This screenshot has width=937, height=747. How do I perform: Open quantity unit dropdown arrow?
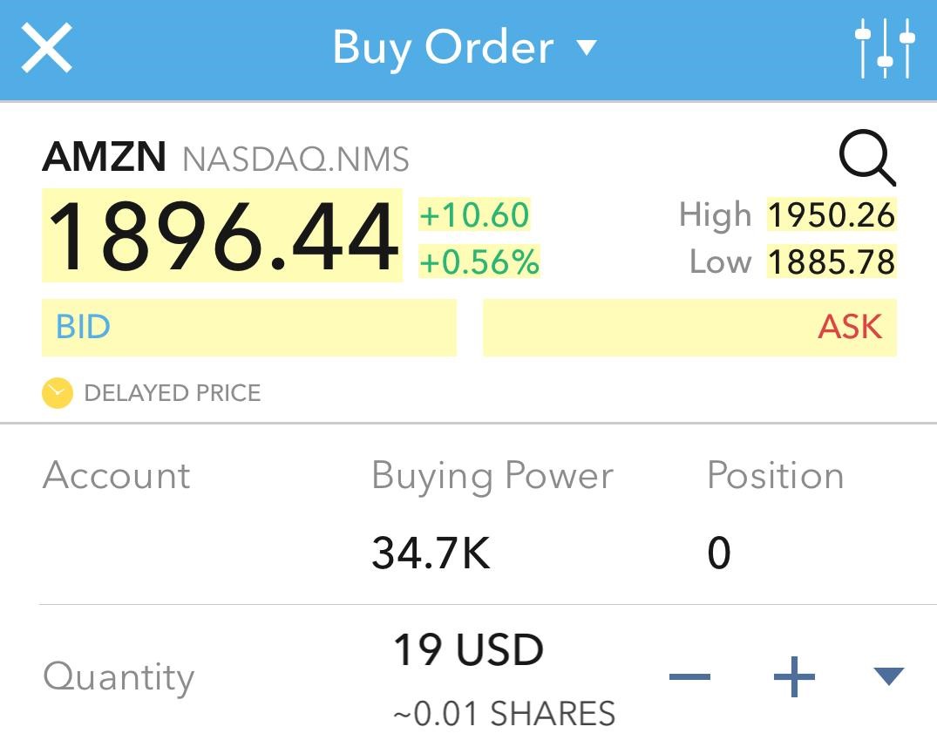(888, 676)
